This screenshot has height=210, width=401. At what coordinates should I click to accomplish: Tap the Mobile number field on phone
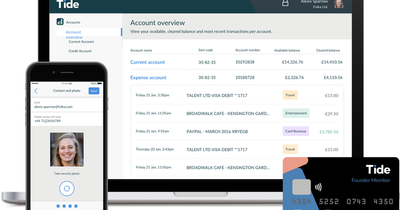coord(67,119)
